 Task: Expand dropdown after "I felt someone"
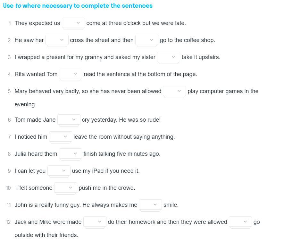coord(66,188)
